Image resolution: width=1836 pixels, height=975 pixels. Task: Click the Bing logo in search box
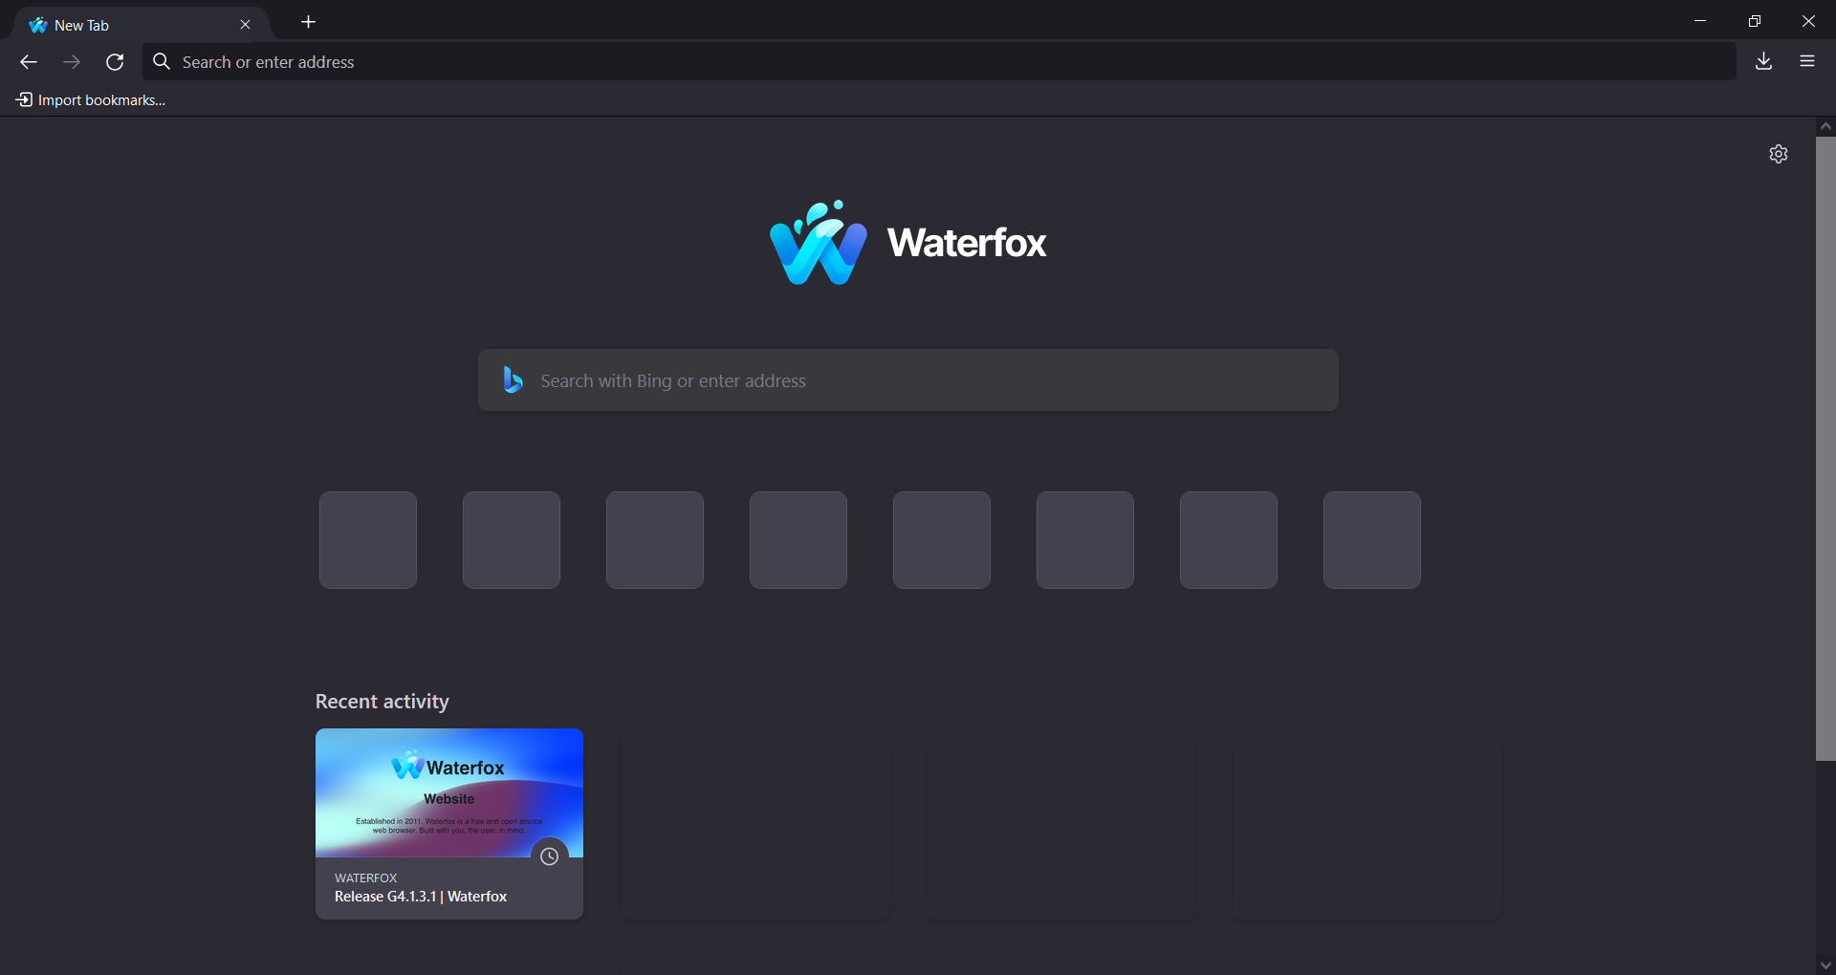click(x=514, y=380)
